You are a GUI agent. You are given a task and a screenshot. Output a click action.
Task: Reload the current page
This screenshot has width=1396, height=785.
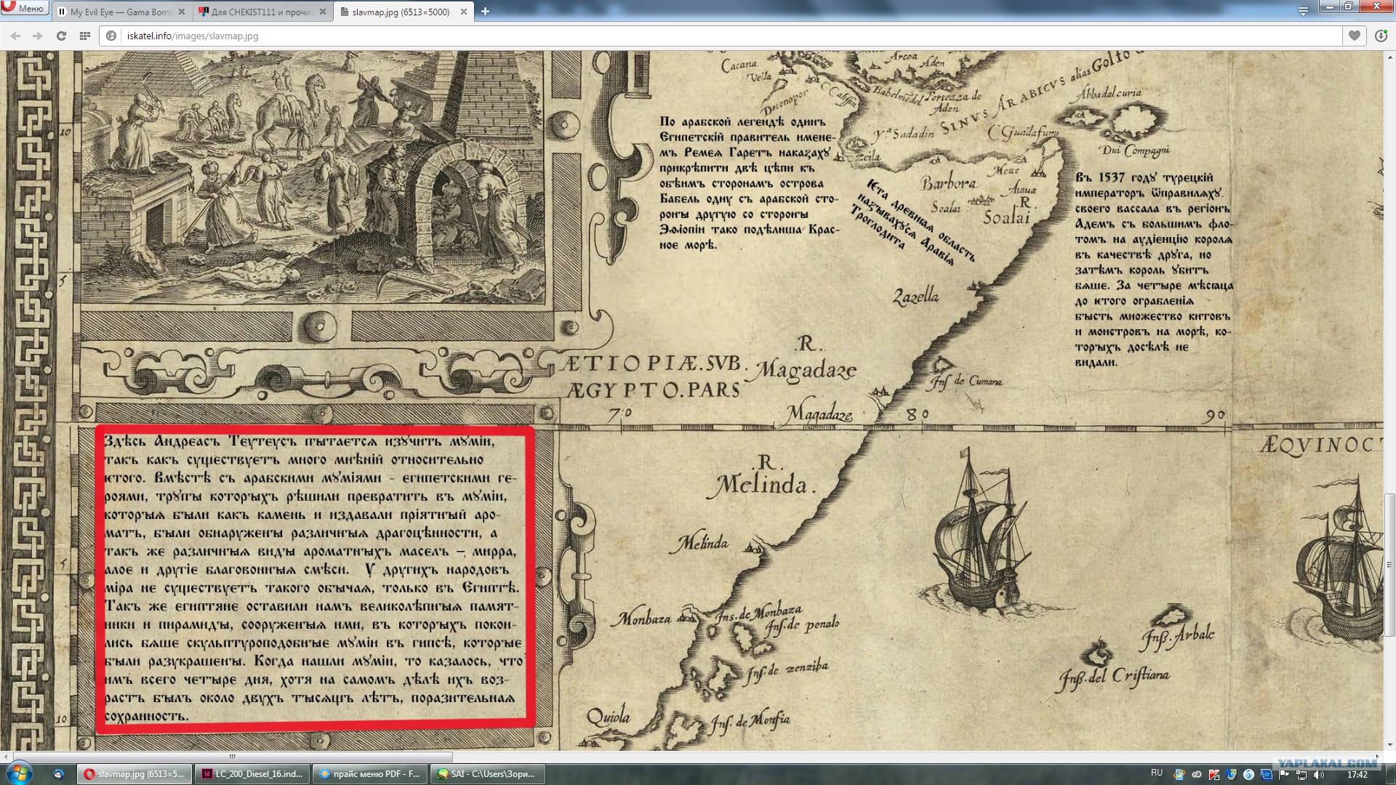pyautogui.click(x=61, y=36)
